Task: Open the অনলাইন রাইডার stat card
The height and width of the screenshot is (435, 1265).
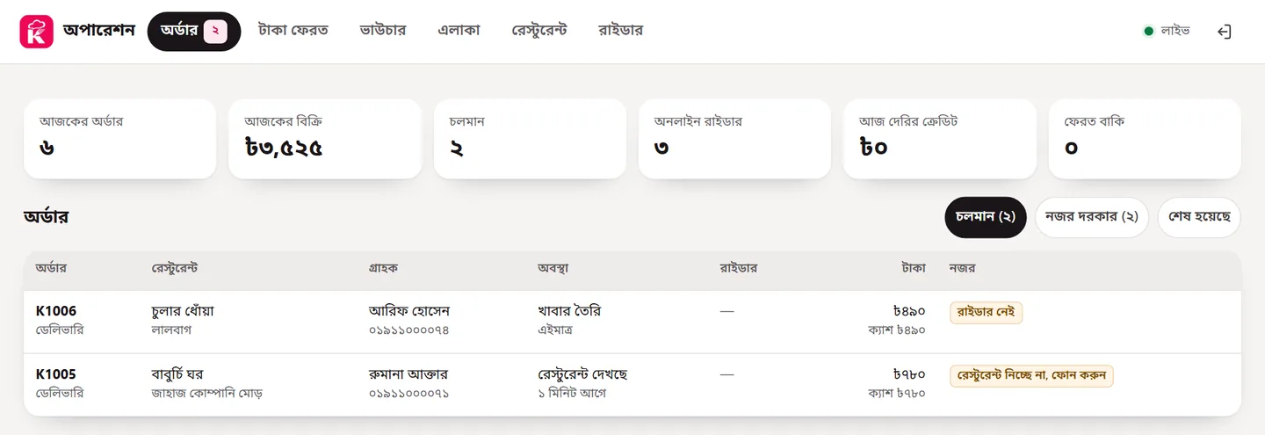Action: 734,139
